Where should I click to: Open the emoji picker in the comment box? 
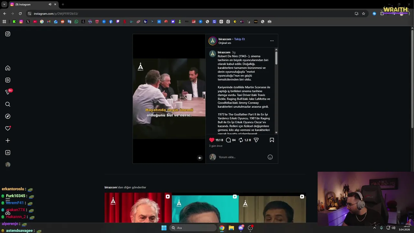[270, 157]
